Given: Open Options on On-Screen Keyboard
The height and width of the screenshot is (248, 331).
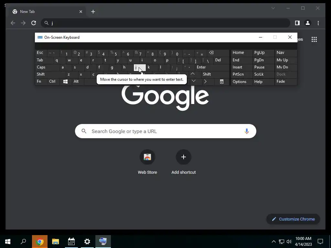Looking at the screenshot, I should [241, 82].
